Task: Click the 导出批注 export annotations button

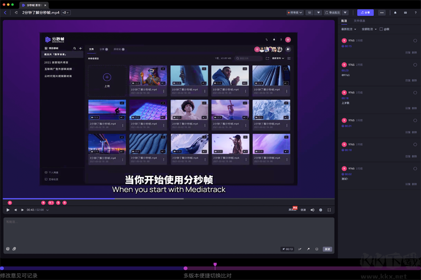Action: point(333,13)
